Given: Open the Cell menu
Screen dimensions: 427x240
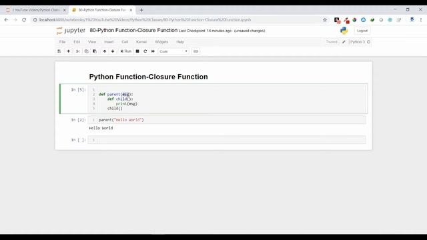Looking at the screenshot, I should click(125, 42).
